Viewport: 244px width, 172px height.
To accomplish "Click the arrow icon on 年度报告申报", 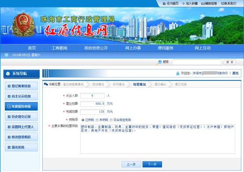I will (x=9, y=106).
